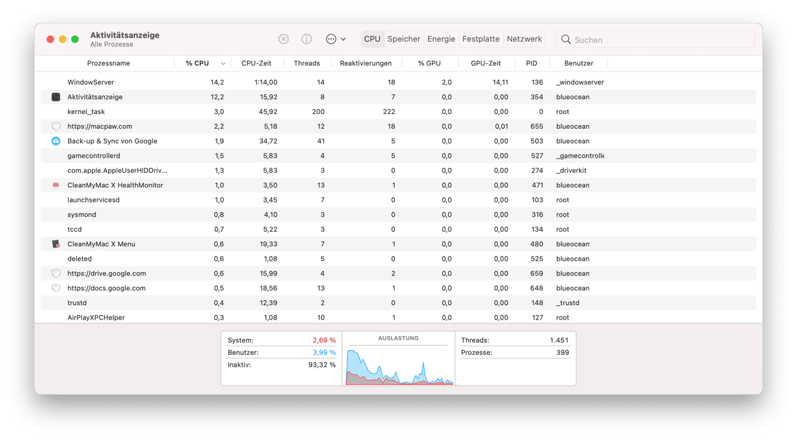
Task: Click the shield icon beside https://macpaw.com
Action: (x=56, y=126)
